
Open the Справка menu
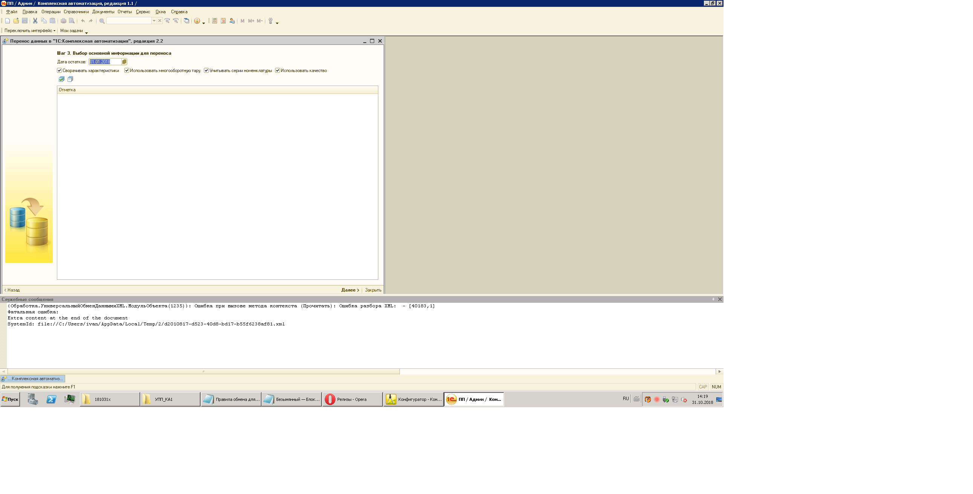[x=179, y=12]
